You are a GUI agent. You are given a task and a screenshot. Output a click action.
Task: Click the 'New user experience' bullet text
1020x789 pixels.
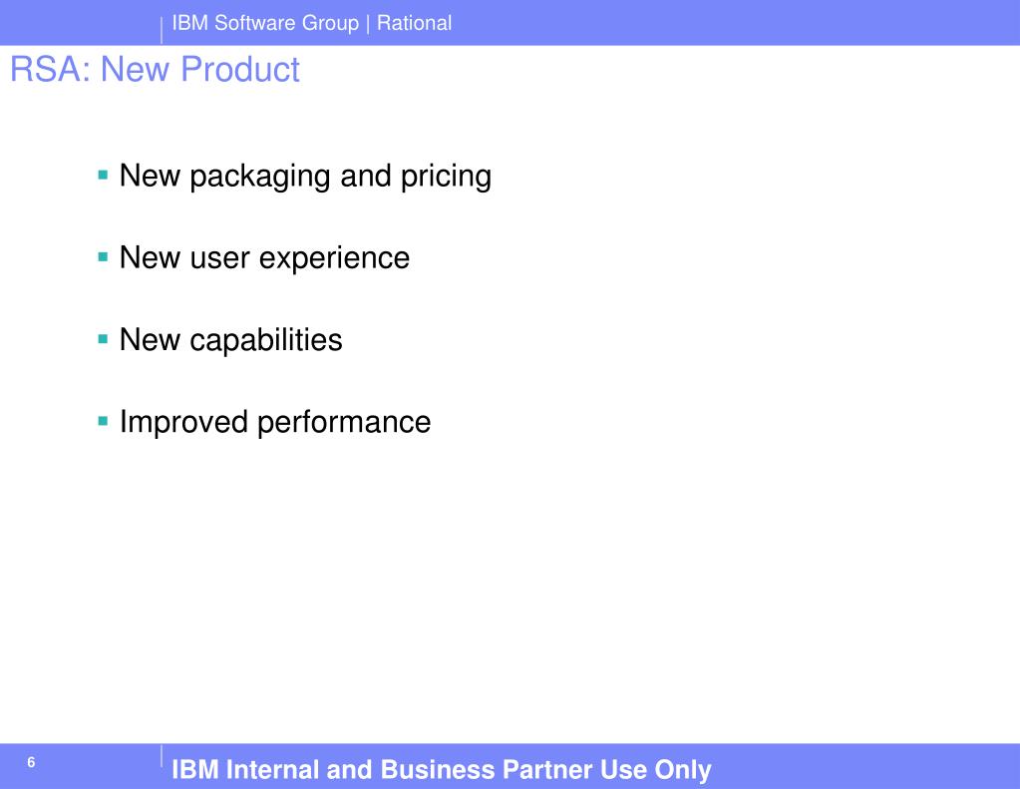click(x=264, y=258)
